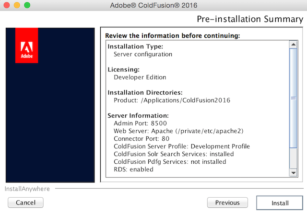This screenshot has width=307, height=214.
Task: Click the scroll up arrow in summary
Action: click(x=293, y=45)
